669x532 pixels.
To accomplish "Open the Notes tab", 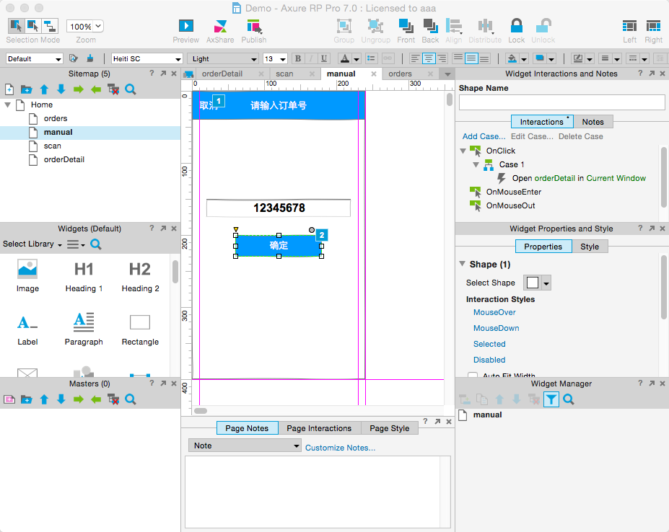I will click(593, 122).
